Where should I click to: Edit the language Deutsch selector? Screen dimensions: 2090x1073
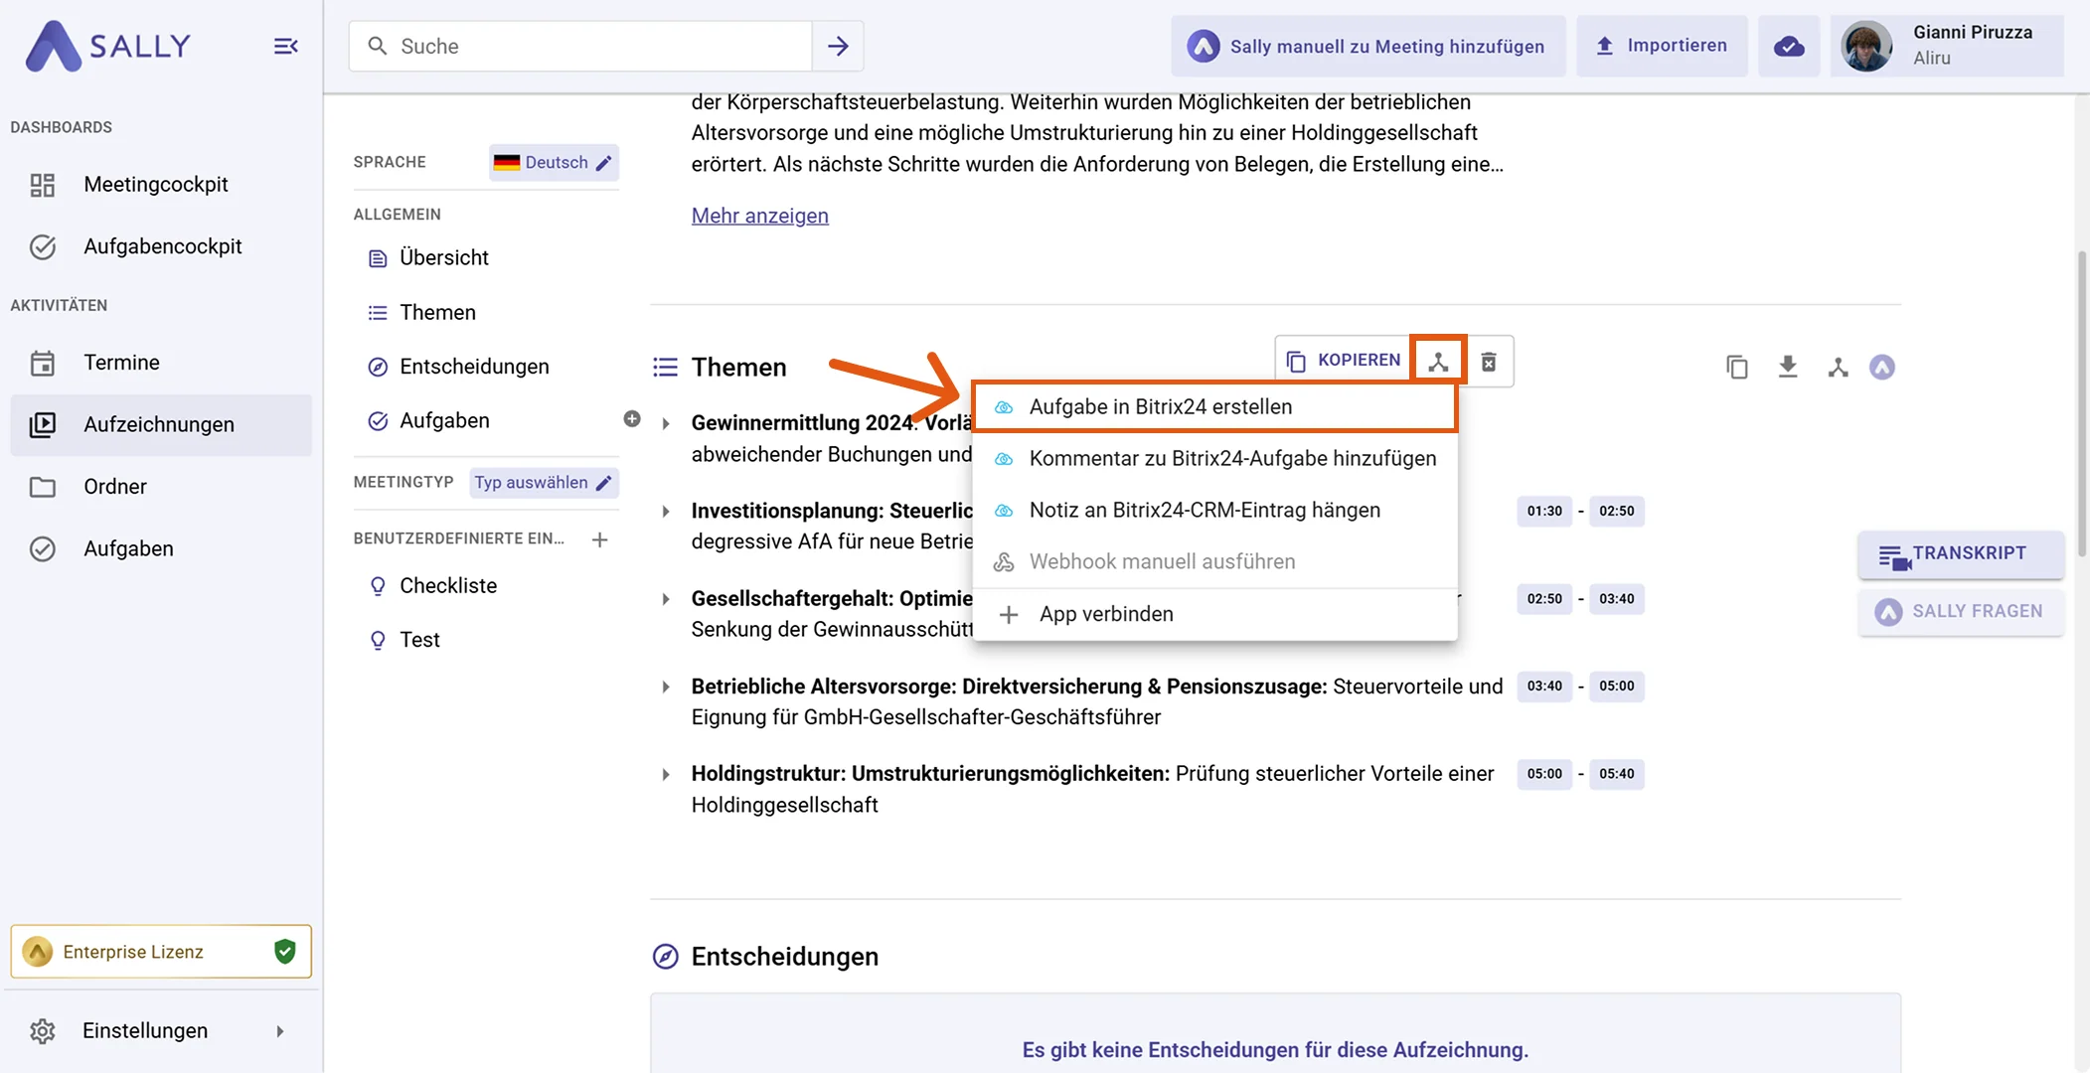click(x=554, y=162)
